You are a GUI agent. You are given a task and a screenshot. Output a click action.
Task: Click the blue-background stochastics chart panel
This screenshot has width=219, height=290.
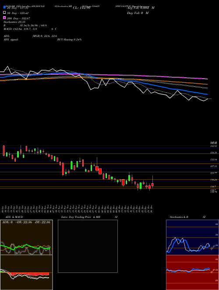(192, 237)
